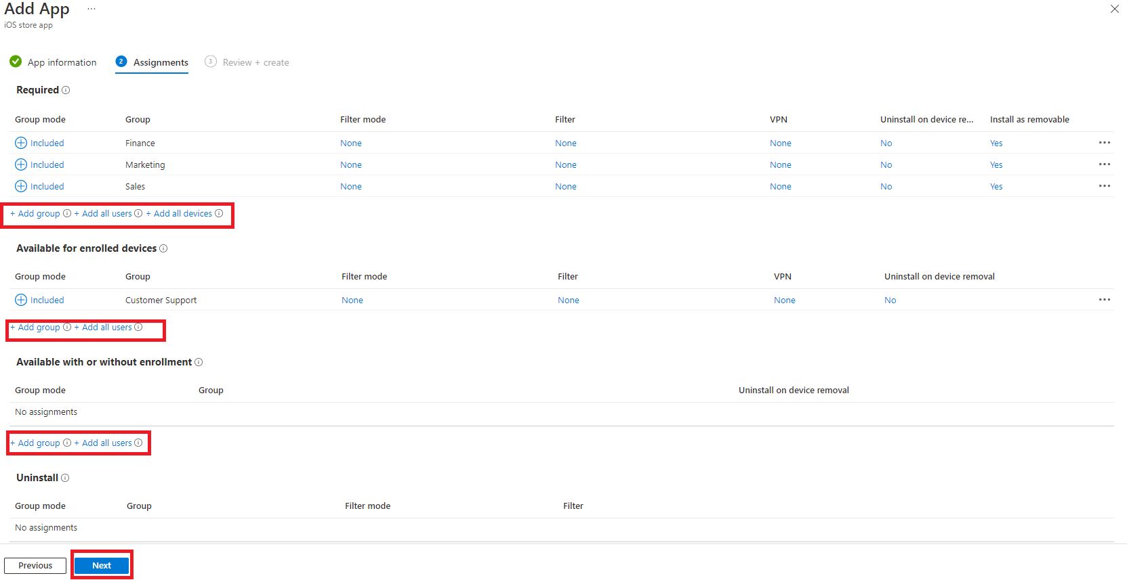This screenshot has width=1127, height=580.
Task: Click info icon beside Available for enrolled devices
Action: [x=163, y=248]
